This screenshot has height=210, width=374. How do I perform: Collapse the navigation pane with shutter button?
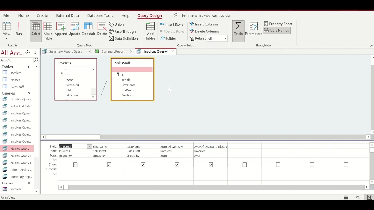(x=34, y=52)
